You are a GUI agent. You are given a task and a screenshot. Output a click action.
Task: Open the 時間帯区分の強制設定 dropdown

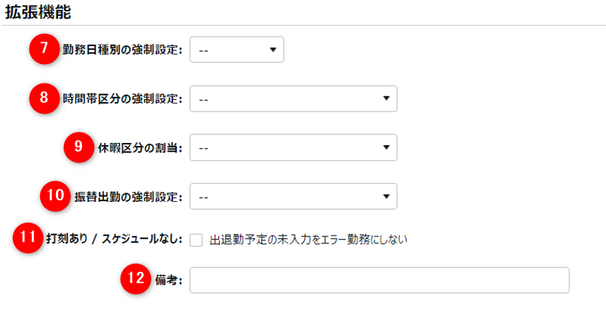293,98
